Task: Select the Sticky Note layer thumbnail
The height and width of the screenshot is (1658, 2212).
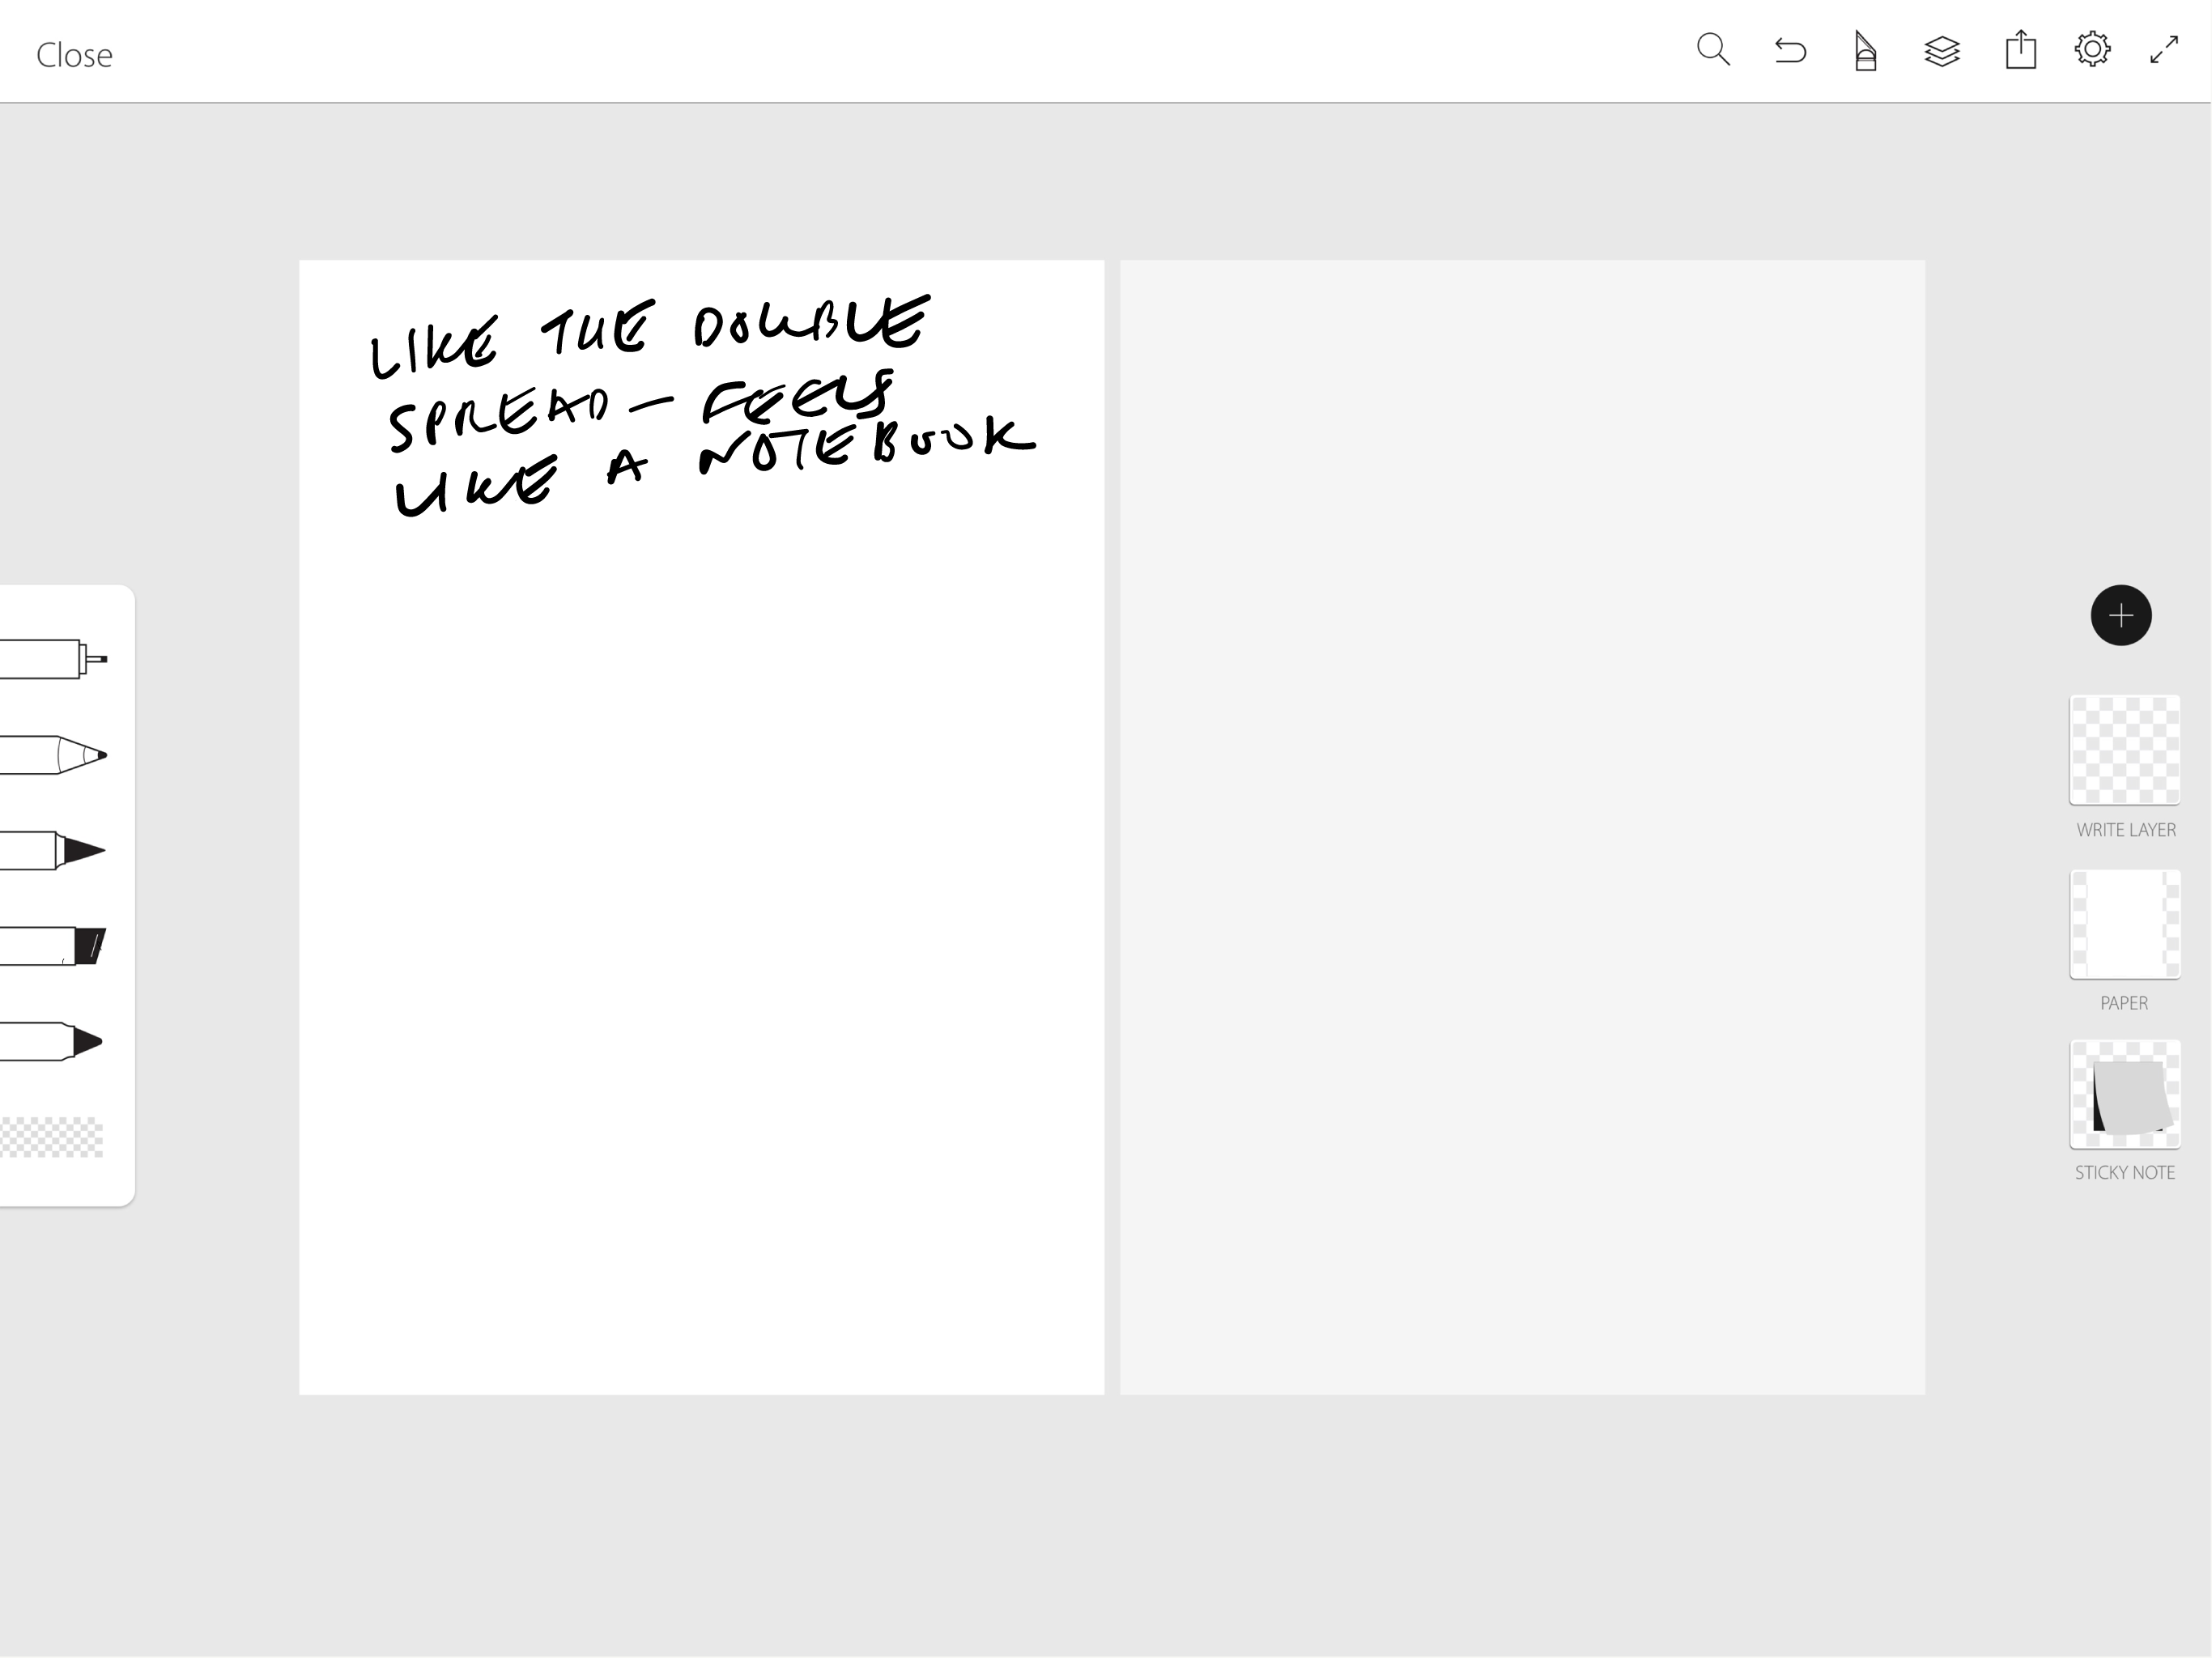Action: [x=2124, y=1095]
